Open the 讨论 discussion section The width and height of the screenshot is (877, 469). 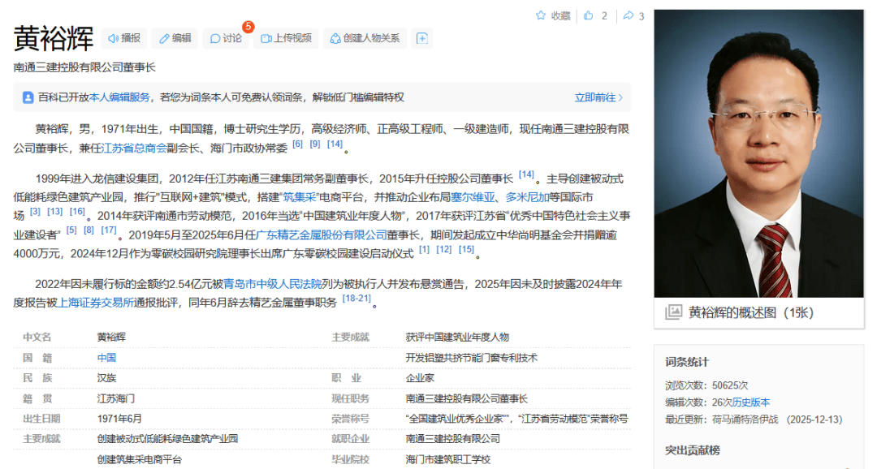pos(226,38)
